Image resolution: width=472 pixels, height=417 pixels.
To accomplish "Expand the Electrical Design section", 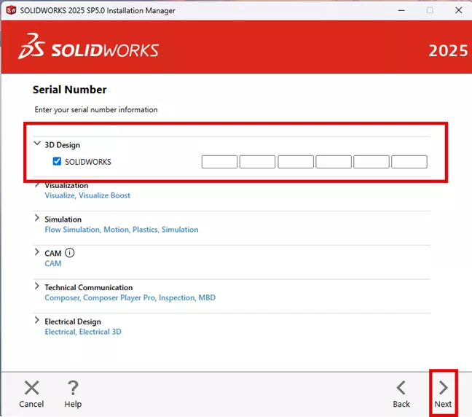I will click(x=37, y=320).
